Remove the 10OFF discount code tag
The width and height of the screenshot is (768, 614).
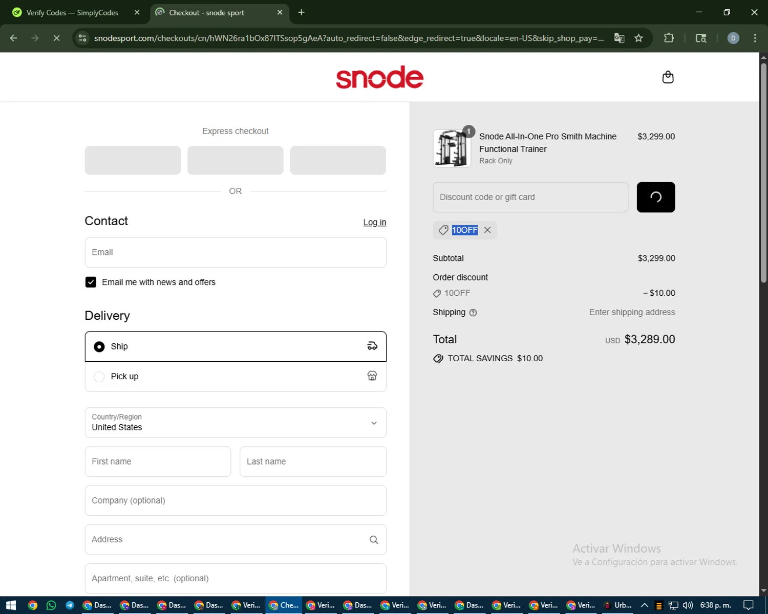point(487,230)
